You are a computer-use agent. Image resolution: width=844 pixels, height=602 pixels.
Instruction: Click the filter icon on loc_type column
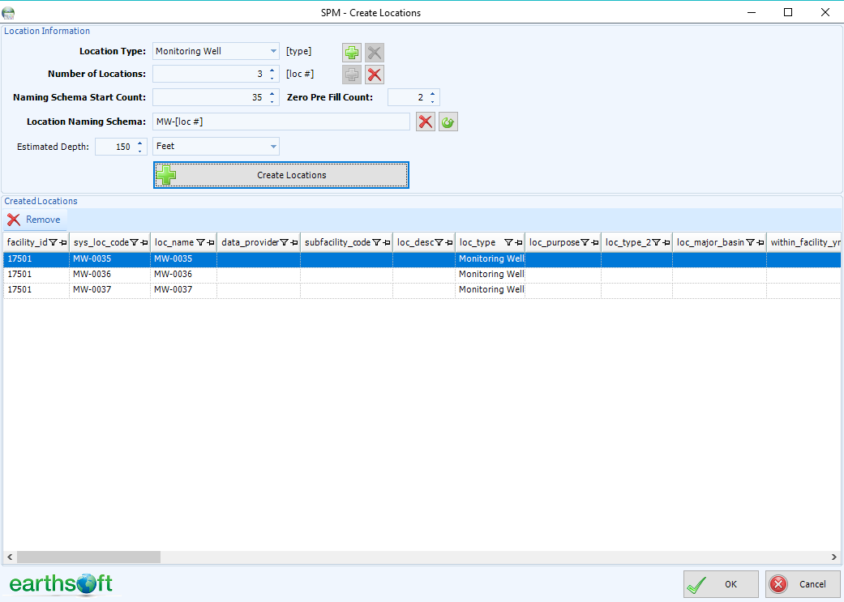508,242
